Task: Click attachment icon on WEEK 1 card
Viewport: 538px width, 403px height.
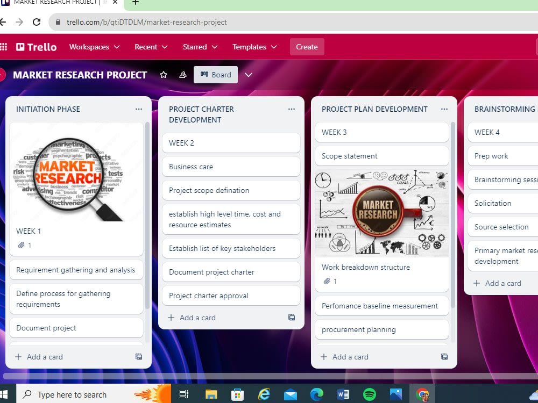Action: click(x=22, y=245)
